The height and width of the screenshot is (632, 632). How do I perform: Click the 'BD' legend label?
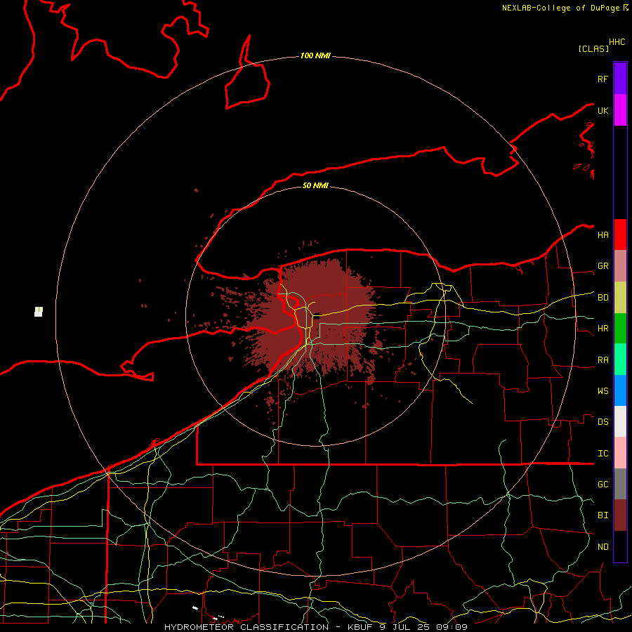603,298
